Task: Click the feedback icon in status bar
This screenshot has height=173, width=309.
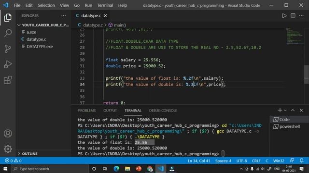Action: 292,161
